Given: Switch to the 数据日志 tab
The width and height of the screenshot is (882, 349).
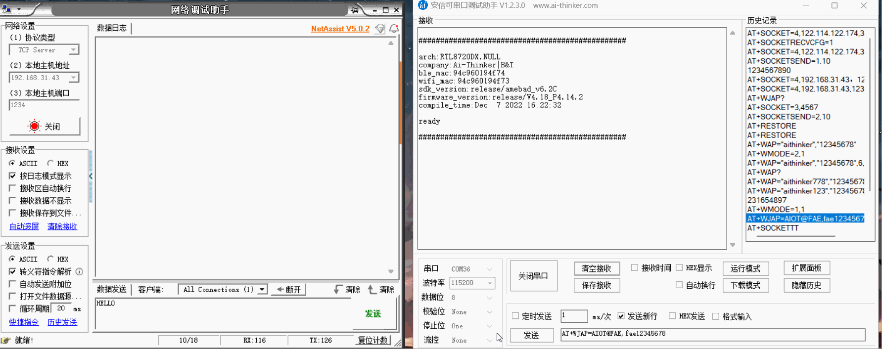Looking at the screenshot, I should 112,28.
